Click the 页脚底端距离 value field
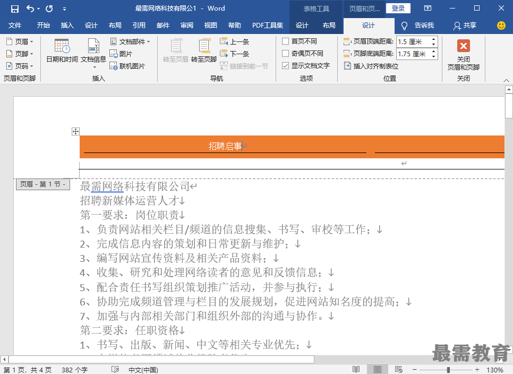 [x=413, y=54]
